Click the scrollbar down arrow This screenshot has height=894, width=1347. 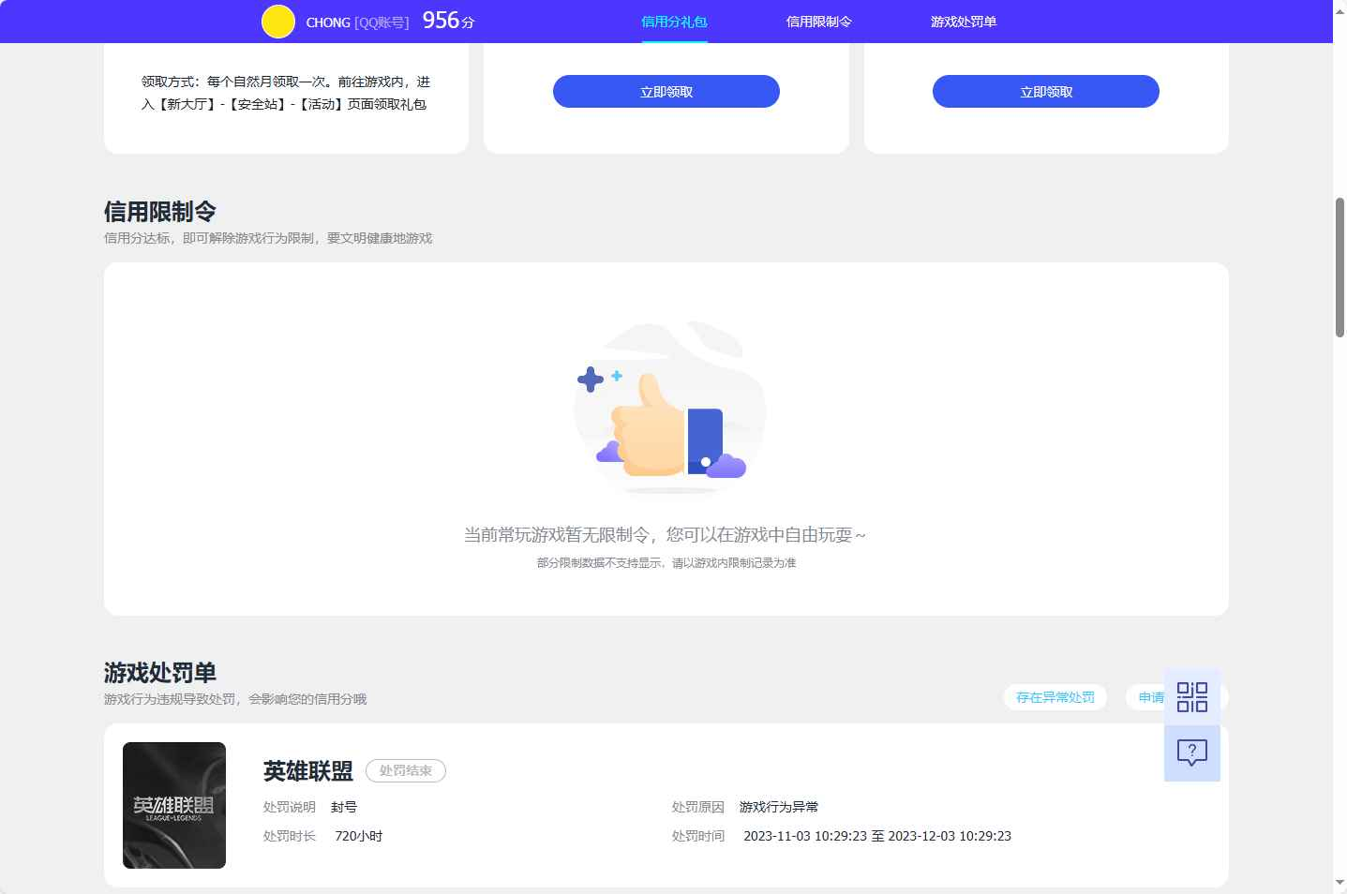tap(1340, 884)
